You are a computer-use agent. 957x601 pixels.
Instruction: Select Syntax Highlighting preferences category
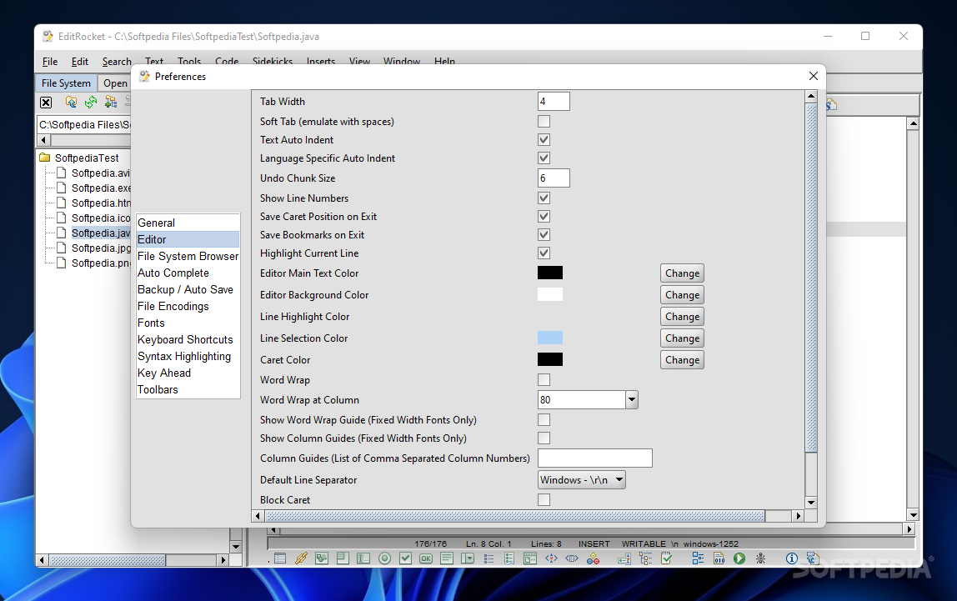pos(188,356)
